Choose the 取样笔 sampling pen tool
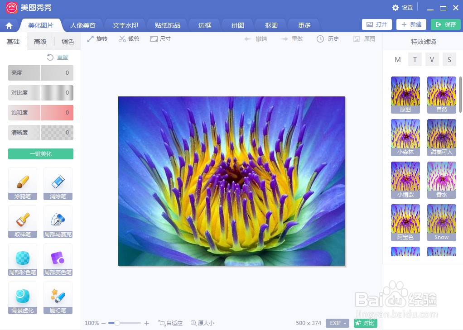Viewport: 463px width, 330px height. coord(22,222)
